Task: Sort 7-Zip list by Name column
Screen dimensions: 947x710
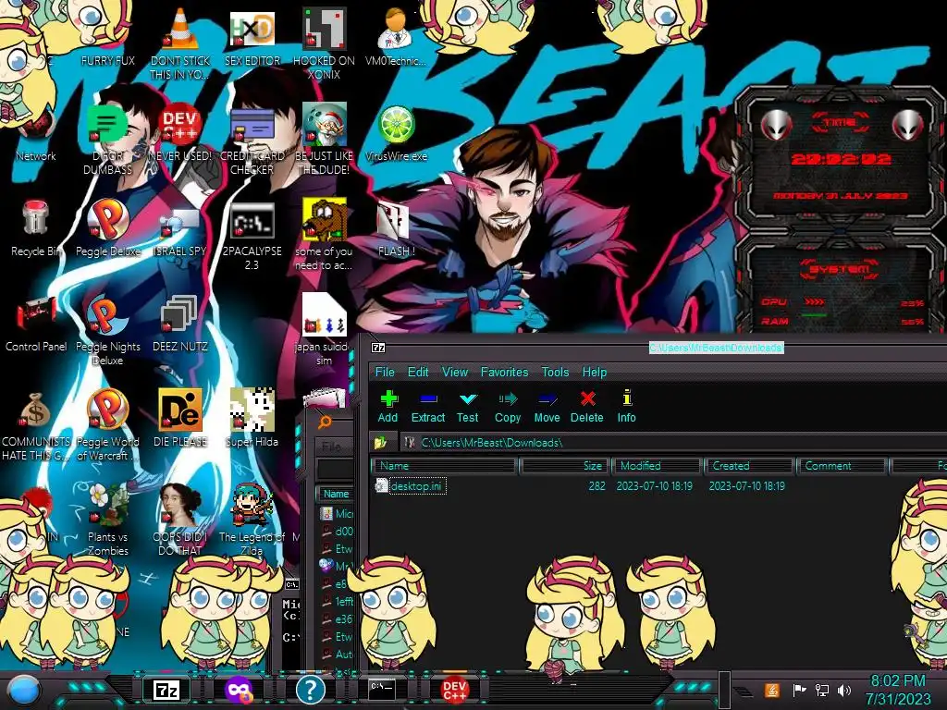Action: (x=445, y=466)
